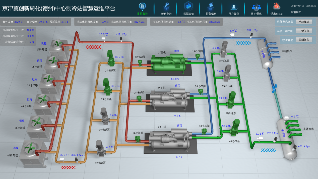Open 策略参数 strategy parameters page
The image size is (318, 179).
[166, 6]
